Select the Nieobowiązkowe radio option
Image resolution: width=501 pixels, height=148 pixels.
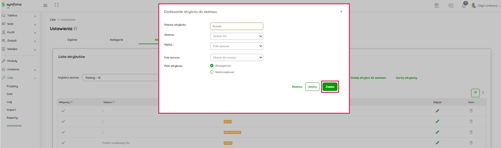click(212, 72)
